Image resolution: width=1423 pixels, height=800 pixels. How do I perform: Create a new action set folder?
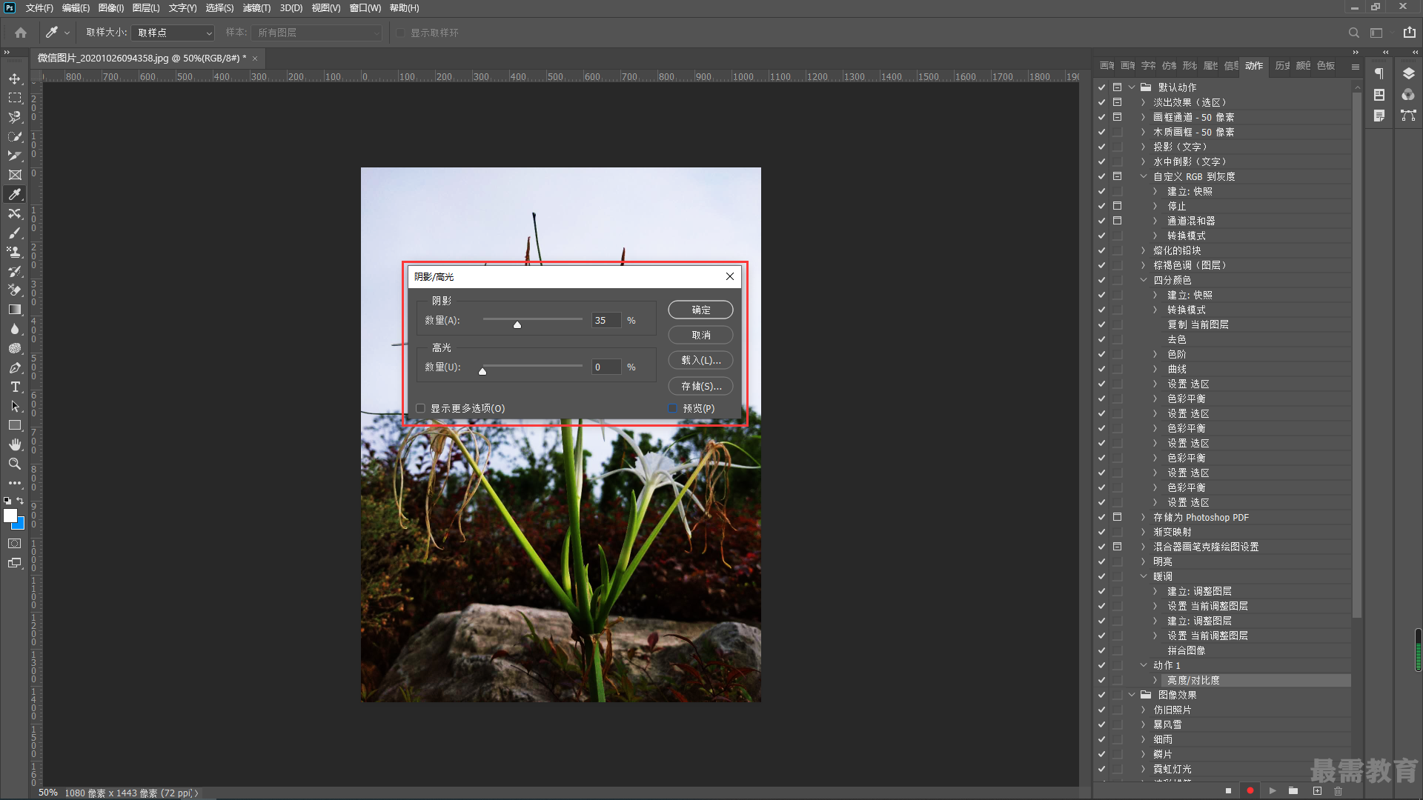1293,791
